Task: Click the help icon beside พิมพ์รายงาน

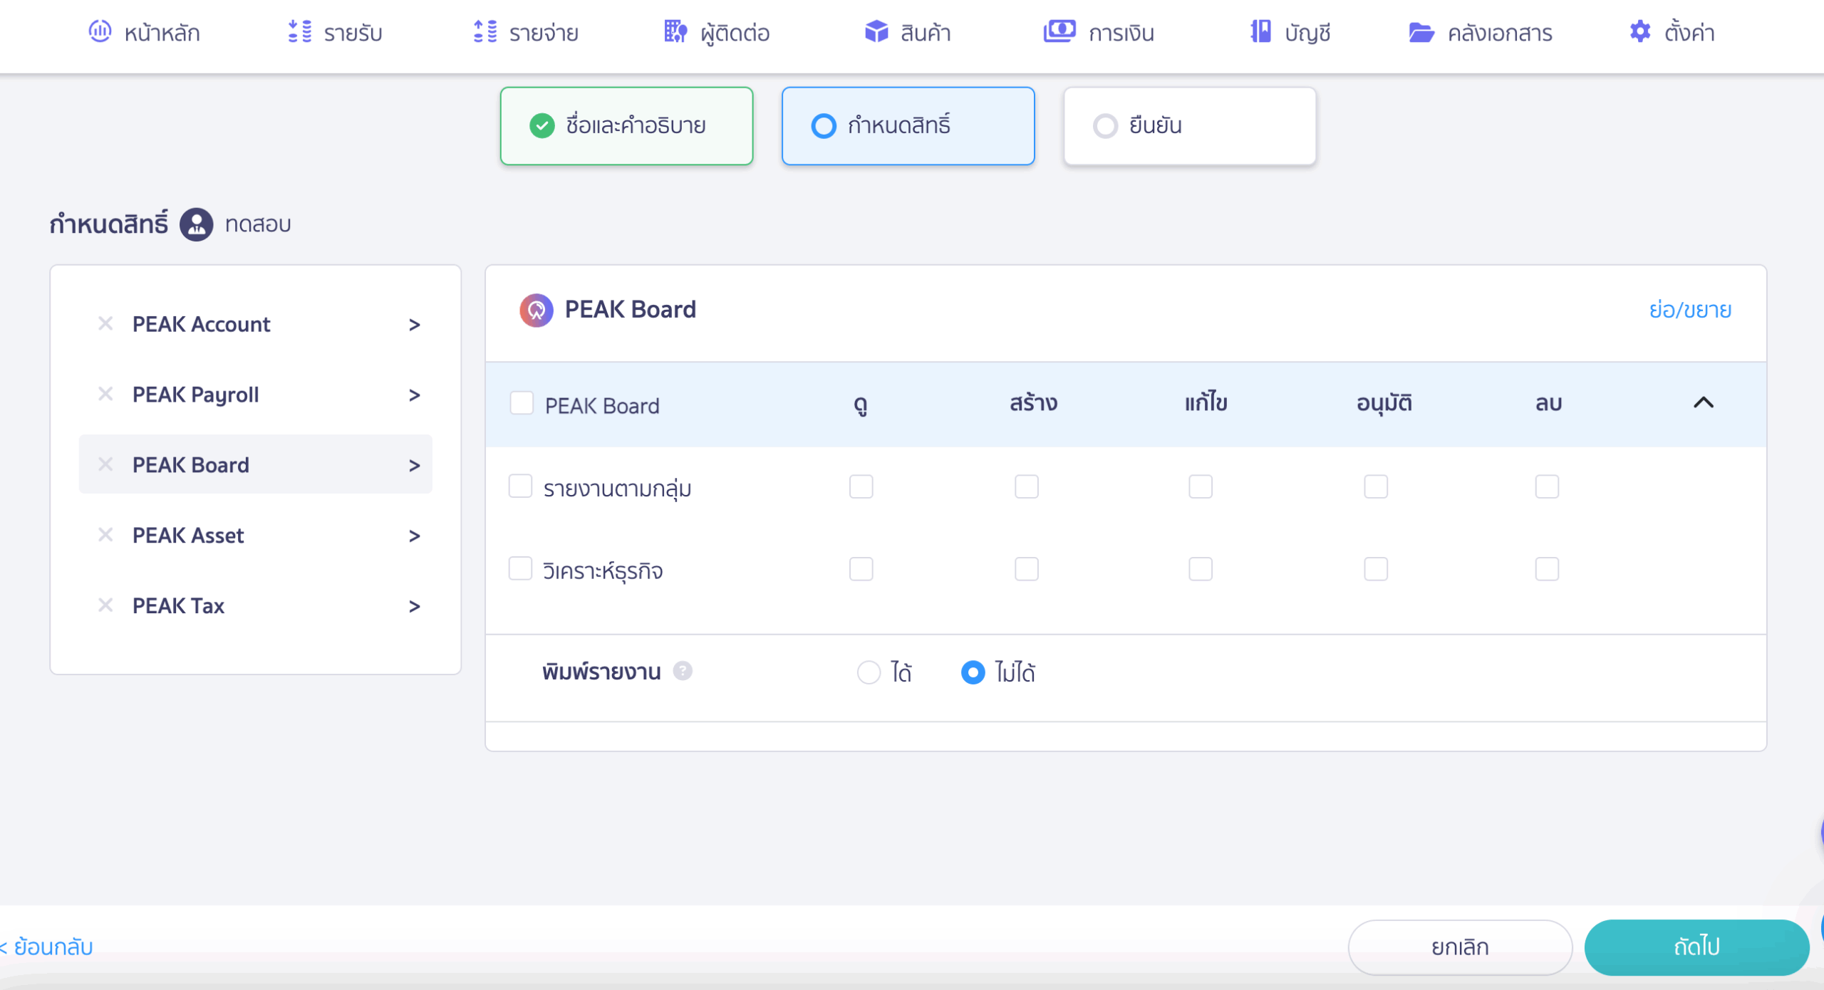Action: click(683, 671)
